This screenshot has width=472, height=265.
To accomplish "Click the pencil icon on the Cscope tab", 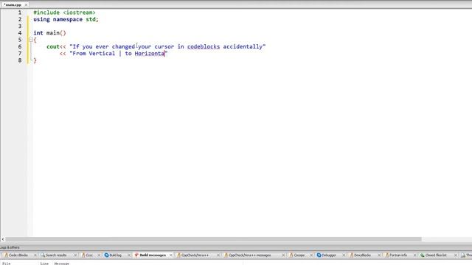I will point(291,255).
